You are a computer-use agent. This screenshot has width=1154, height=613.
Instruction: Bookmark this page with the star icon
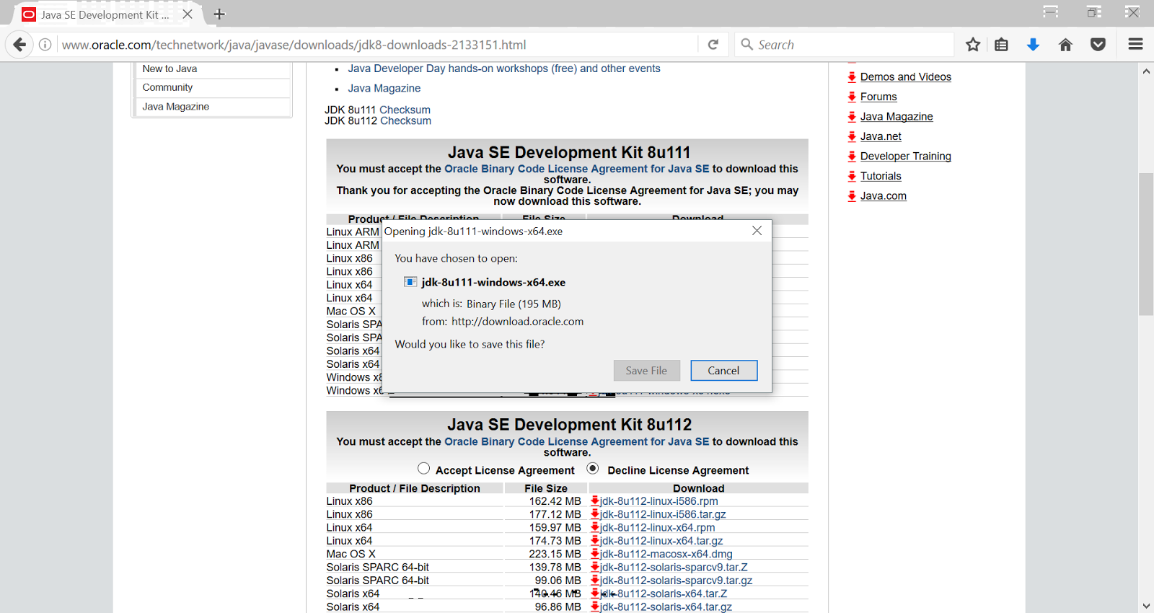click(973, 45)
